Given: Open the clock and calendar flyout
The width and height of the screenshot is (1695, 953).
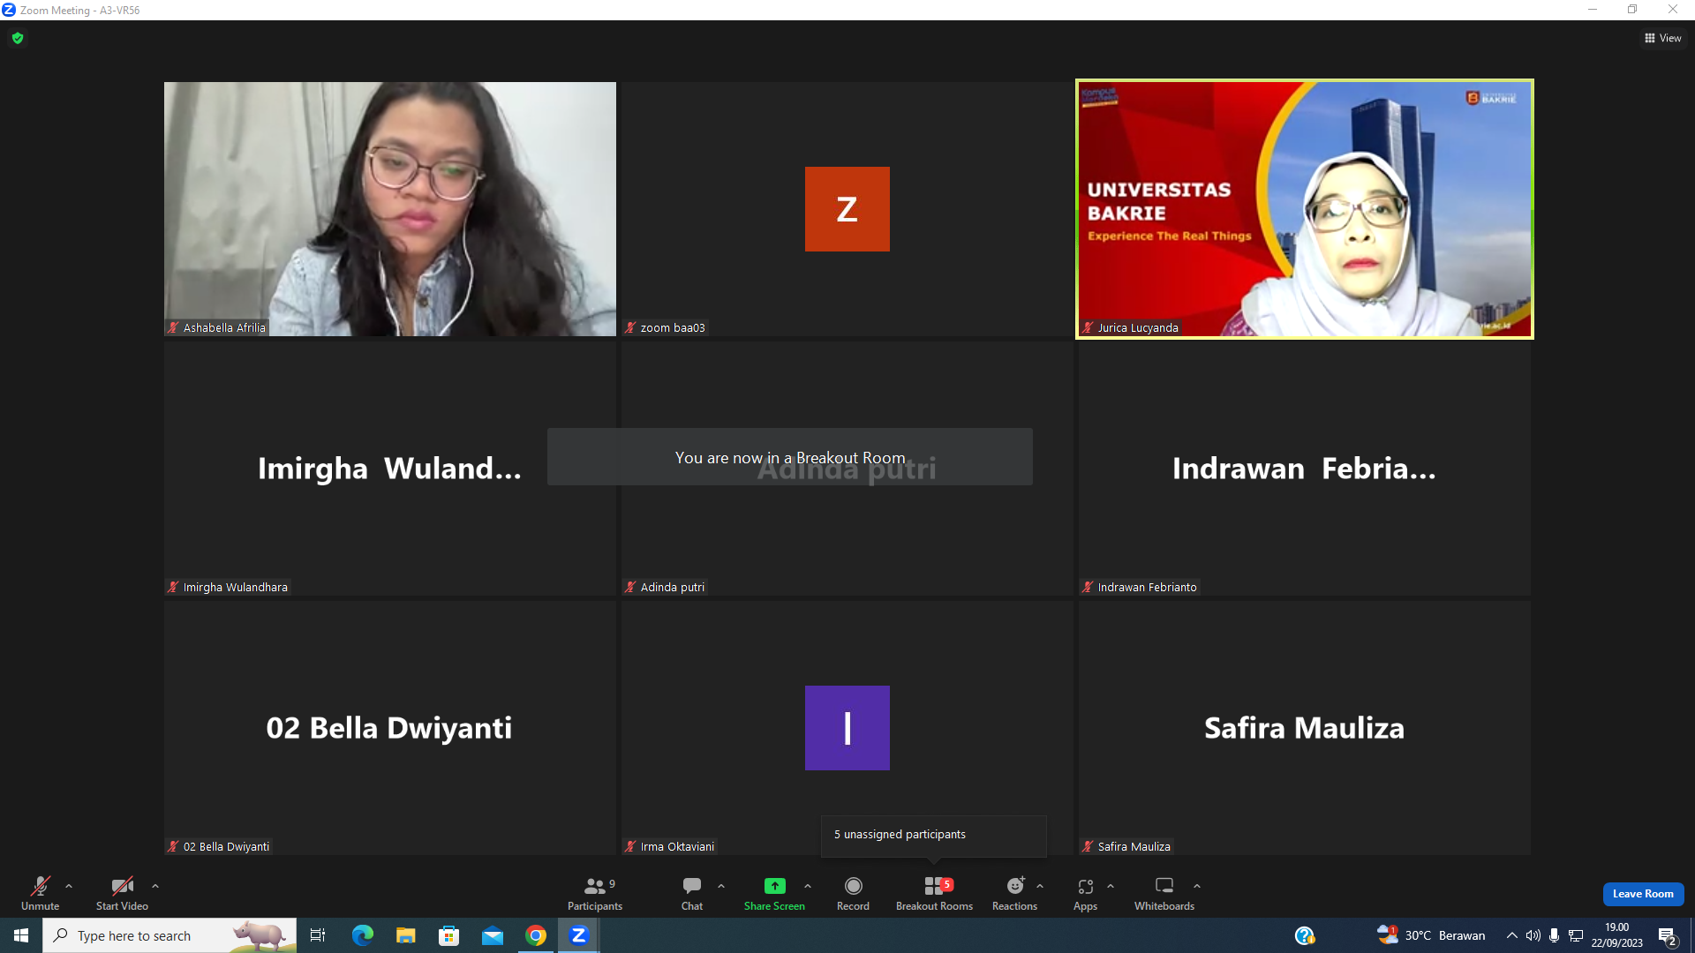Looking at the screenshot, I should click(1617, 935).
